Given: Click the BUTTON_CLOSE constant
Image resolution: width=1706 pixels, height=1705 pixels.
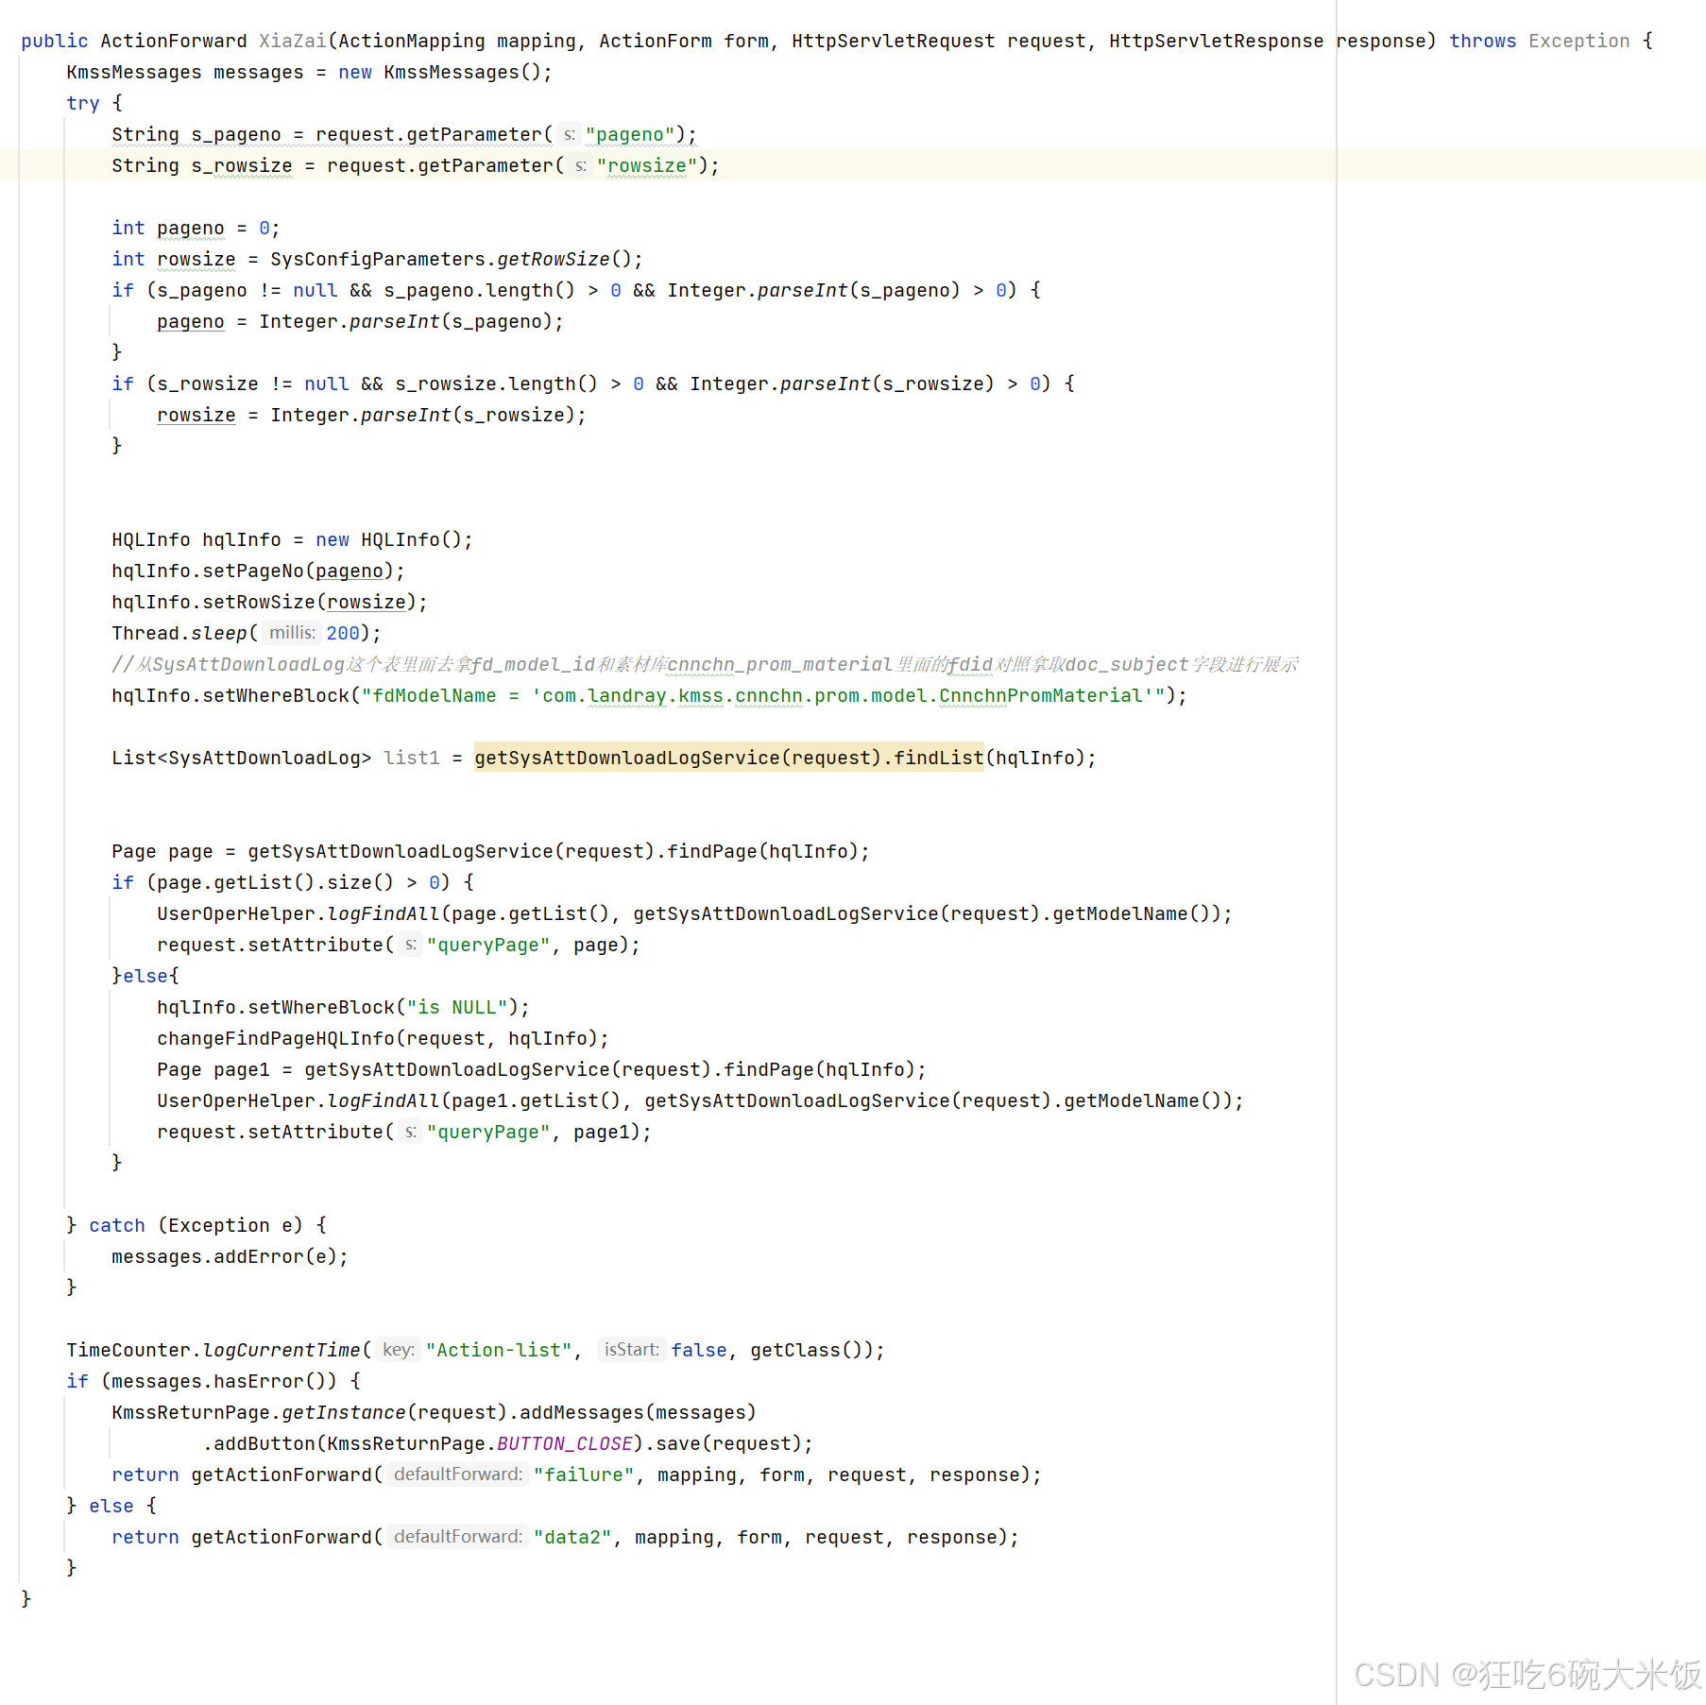Looking at the screenshot, I should (564, 1443).
